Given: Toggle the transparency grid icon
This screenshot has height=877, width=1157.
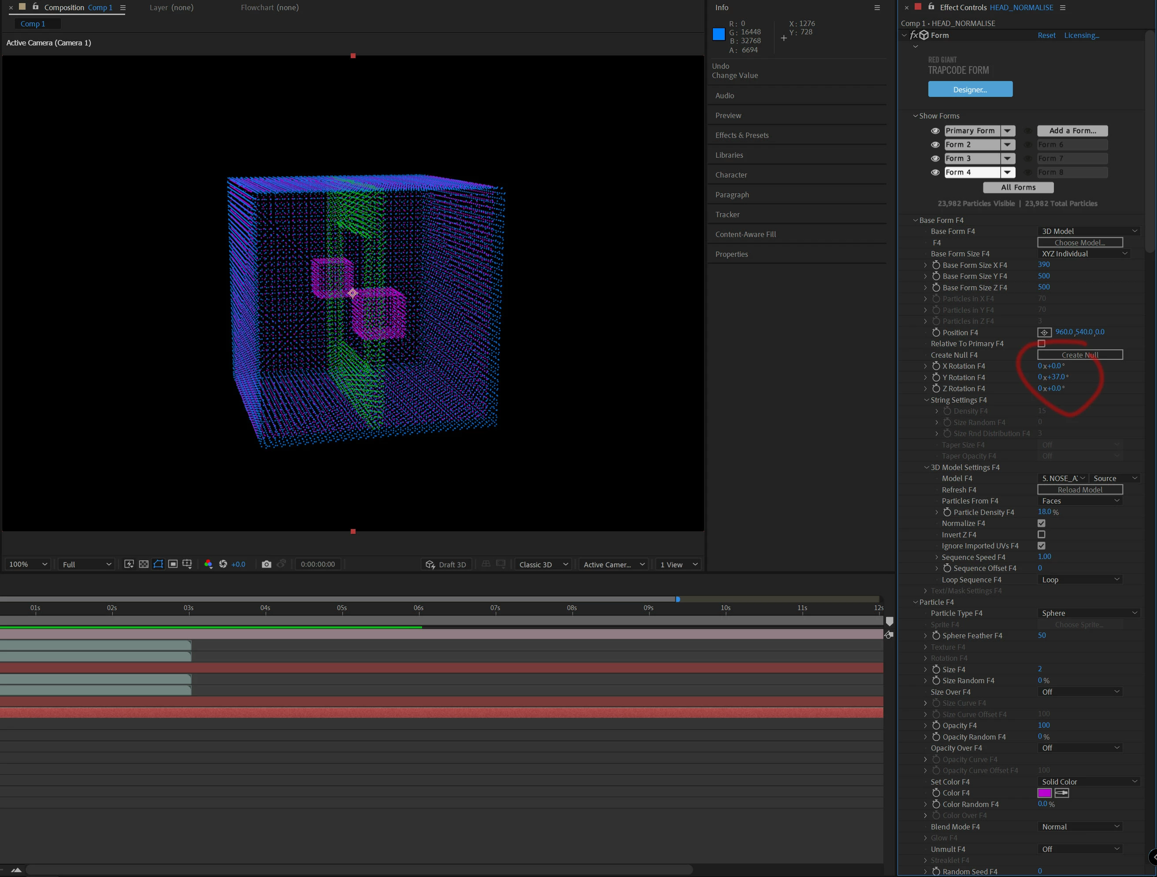Looking at the screenshot, I should (x=143, y=564).
